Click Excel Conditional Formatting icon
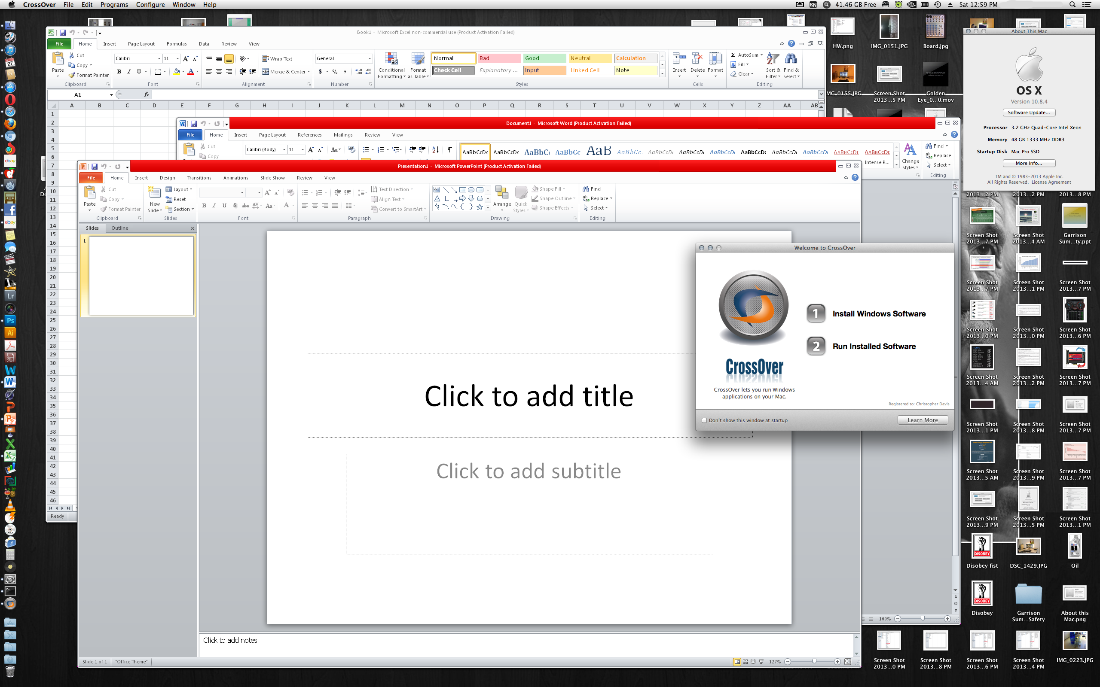The width and height of the screenshot is (1100, 687). tap(391, 59)
